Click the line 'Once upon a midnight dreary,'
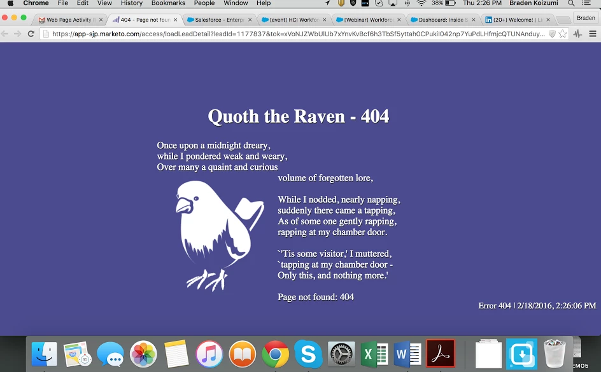 click(x=213, y=146)
